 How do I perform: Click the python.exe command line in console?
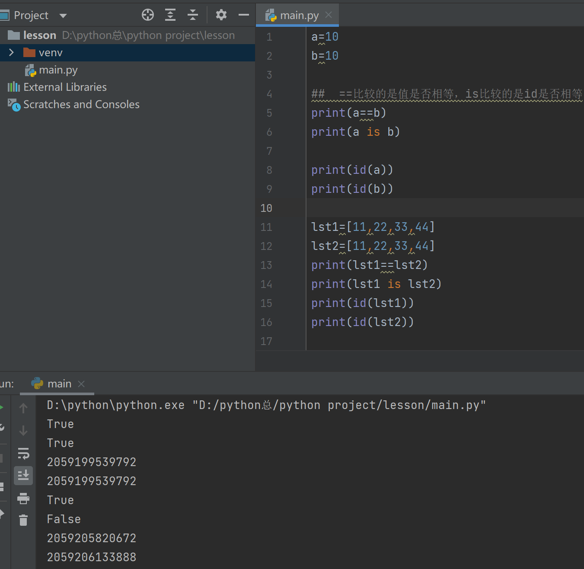[266, 405]
